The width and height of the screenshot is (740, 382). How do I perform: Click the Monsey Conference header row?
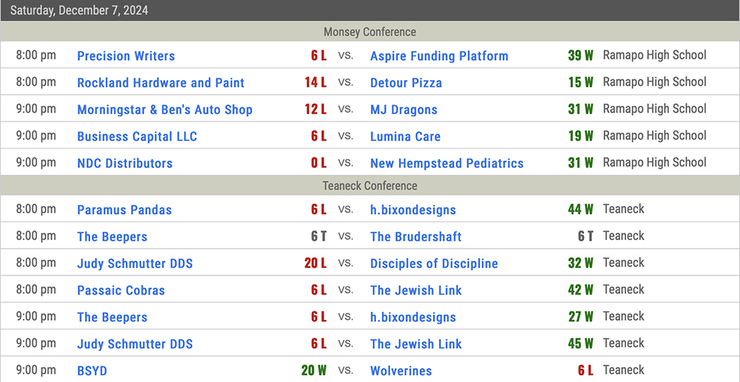click(370, 32)
